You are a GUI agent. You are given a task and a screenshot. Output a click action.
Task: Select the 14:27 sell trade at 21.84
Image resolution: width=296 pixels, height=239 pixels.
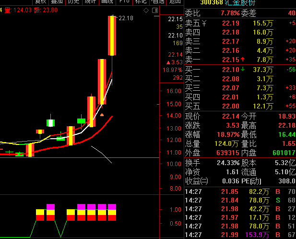coord(240,200)
